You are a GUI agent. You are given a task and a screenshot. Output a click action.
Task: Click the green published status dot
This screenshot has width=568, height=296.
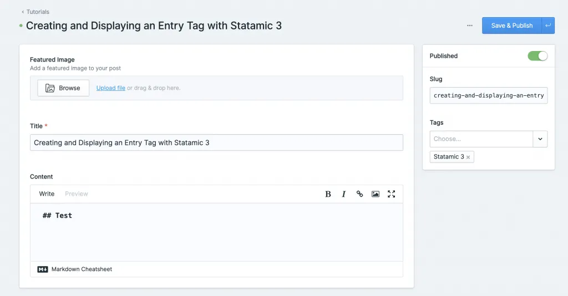(x=21, y=25)
